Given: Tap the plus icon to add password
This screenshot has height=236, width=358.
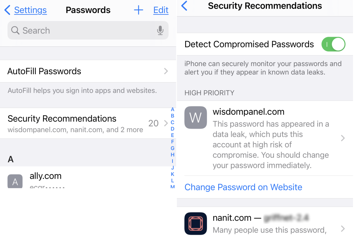Looking at the screenshot, I should click(x=138, y=10).
